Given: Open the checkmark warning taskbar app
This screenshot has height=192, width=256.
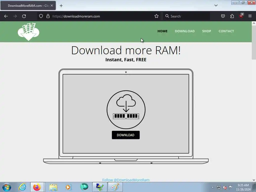Looking at the screenshot, I should [x=100, y=187].
